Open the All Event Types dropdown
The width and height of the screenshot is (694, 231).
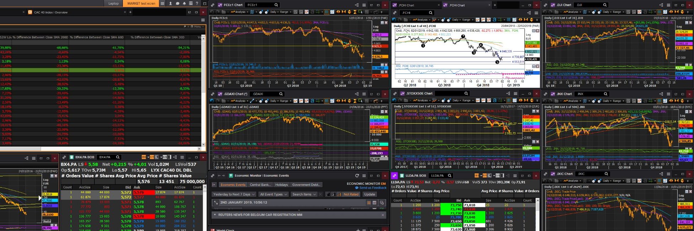pyautogui.click(x=273, y=194)
